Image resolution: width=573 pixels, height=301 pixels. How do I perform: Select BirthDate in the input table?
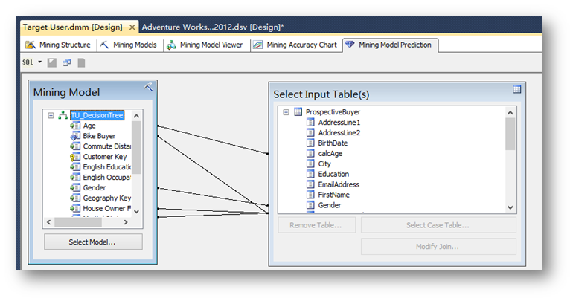tap(333, 143)
